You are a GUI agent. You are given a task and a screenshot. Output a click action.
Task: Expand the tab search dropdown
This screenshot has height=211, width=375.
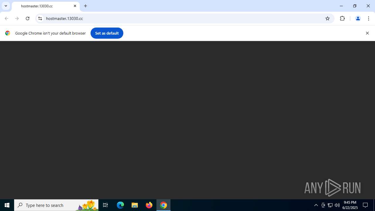pyautogui.click(x=6, y=6)
